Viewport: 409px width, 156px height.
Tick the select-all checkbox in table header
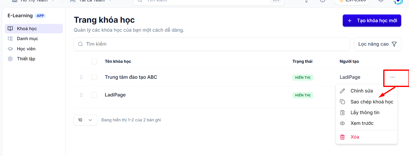click(x=94, y=62)
